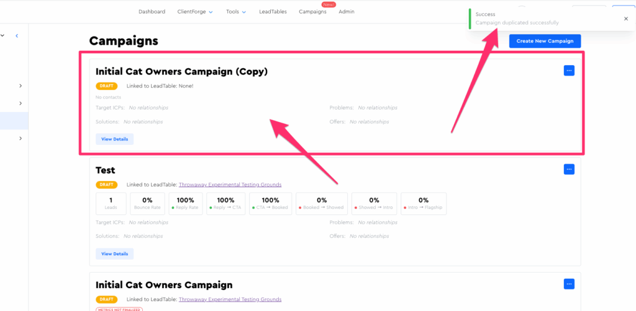636x311 pixels.
Task: Expand the ClientForge dropdown menu
Action: (195, 12)
